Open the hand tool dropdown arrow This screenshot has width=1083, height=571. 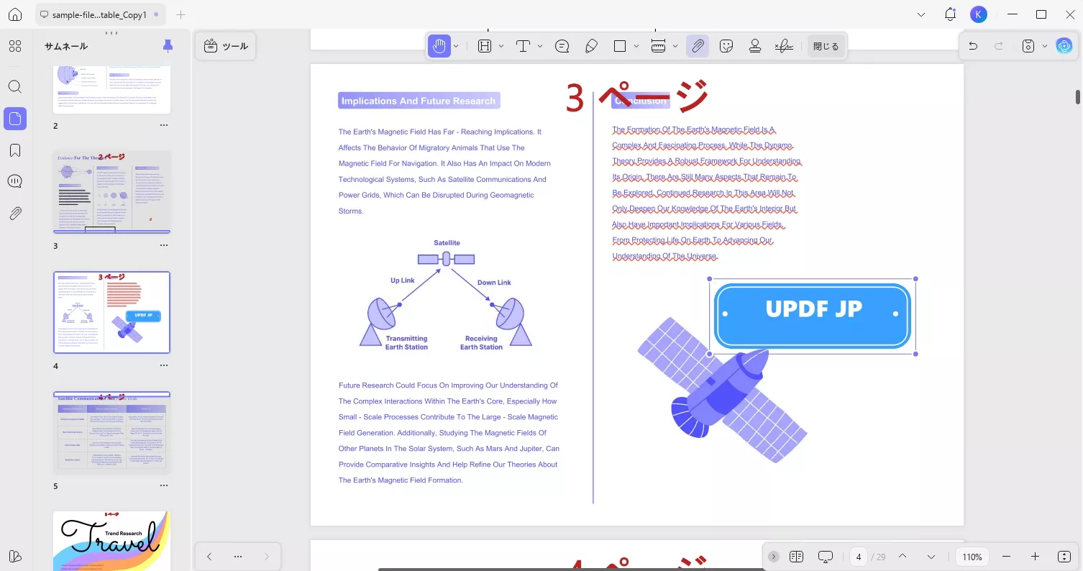point(456,46)
